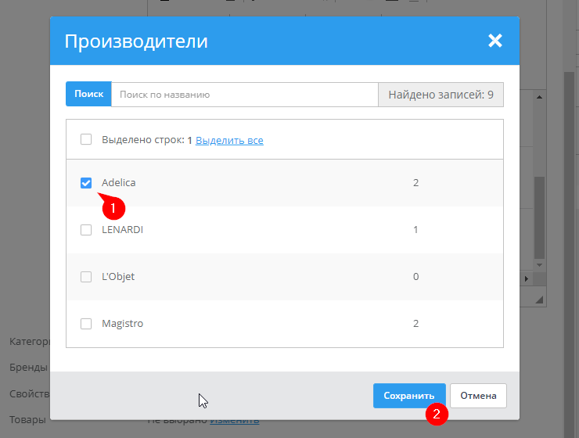Click the 'Выделить все' link
579x438 pixels.
[229, 140]
